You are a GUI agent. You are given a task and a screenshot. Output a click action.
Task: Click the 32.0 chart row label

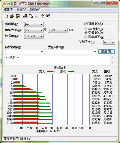pyautogui.click(x=12, y=96)
